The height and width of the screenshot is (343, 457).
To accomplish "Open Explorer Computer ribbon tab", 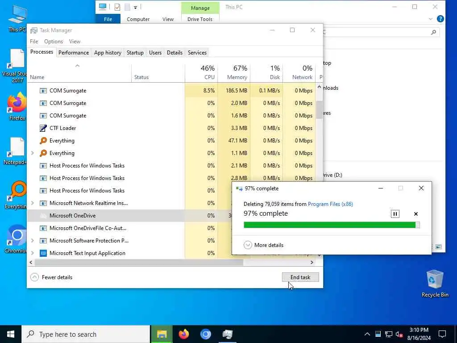I will [138, 19].
